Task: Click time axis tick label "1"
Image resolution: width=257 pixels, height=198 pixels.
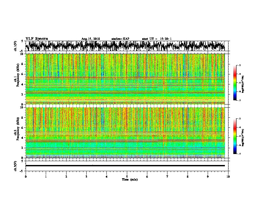Action: [46, 177]
